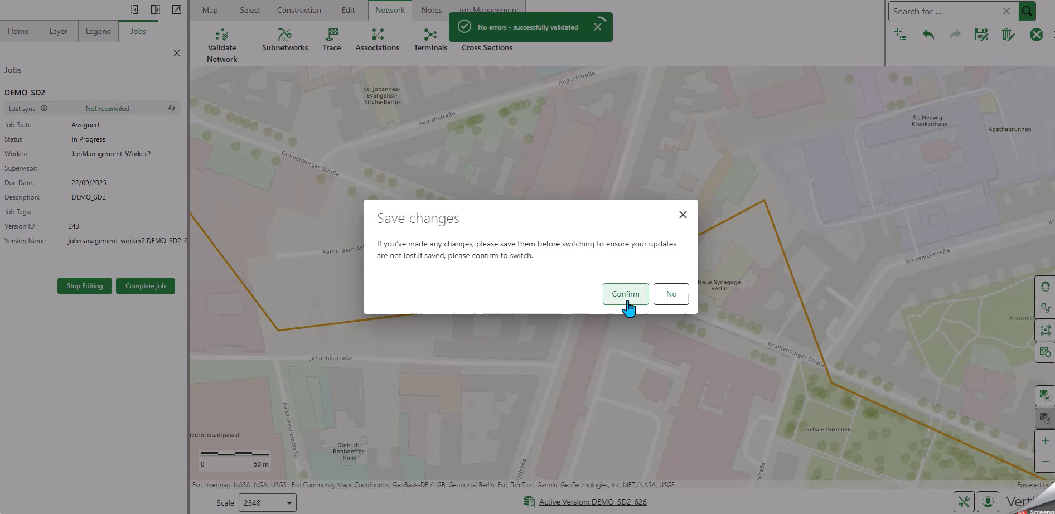Screen dimensions: 1055x514
Task: Click the Validate Network tool icon
Action: (222, 35)
